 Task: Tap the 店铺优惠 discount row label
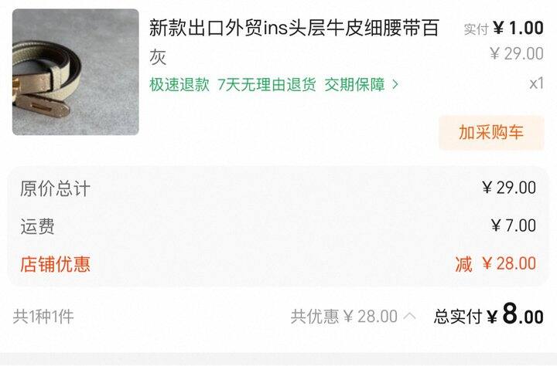coord(55,264)
